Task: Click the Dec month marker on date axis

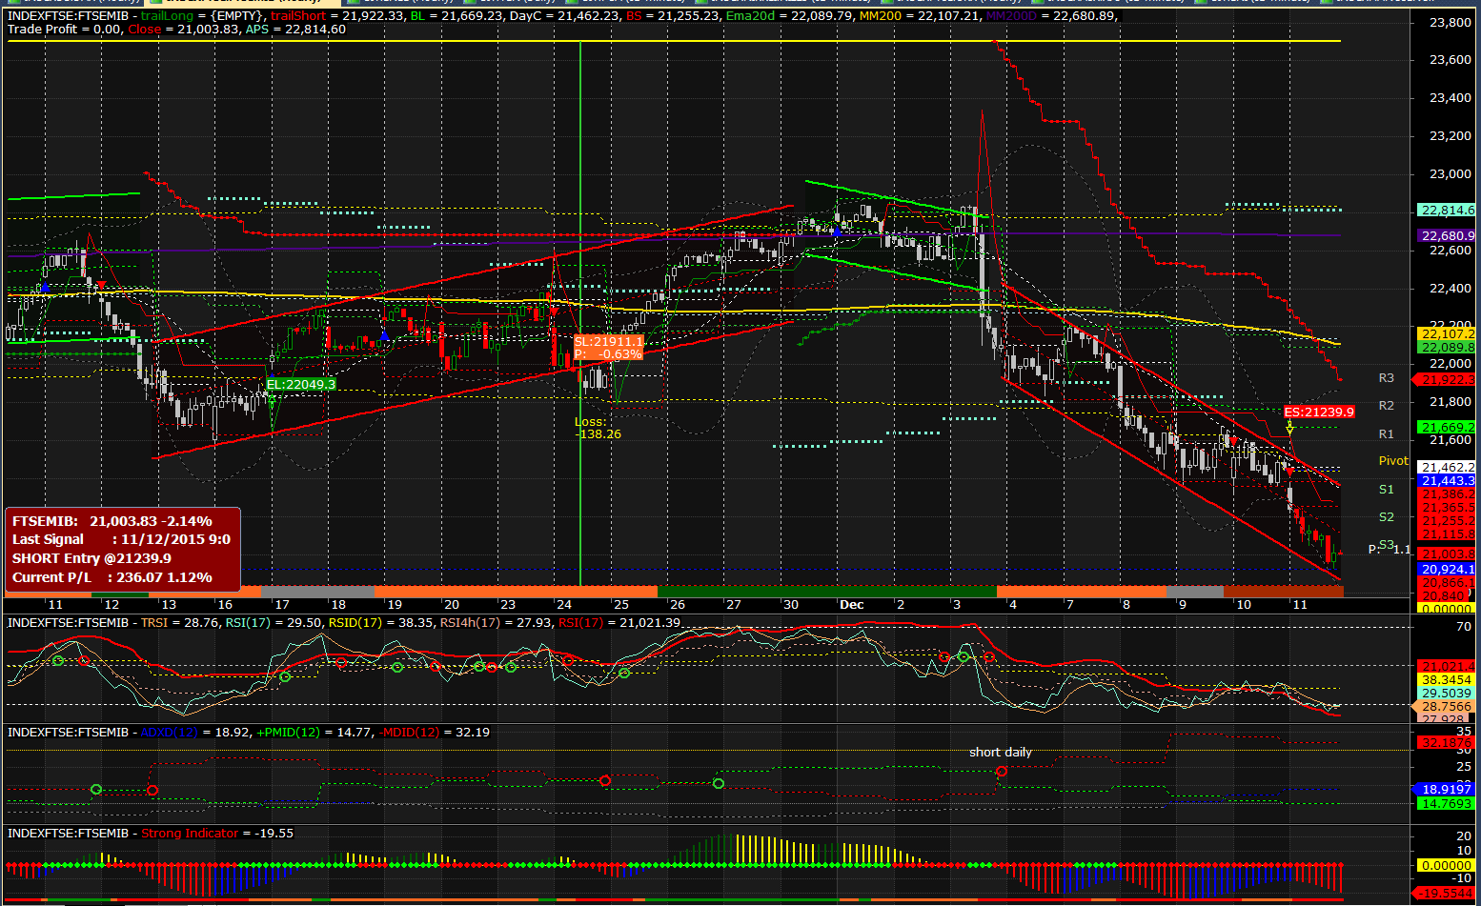Action: [852, 605]
